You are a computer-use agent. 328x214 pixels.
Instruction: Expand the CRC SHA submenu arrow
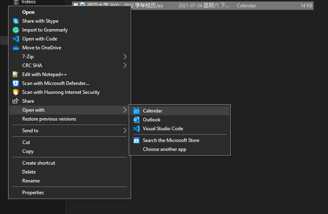[125, 66]
